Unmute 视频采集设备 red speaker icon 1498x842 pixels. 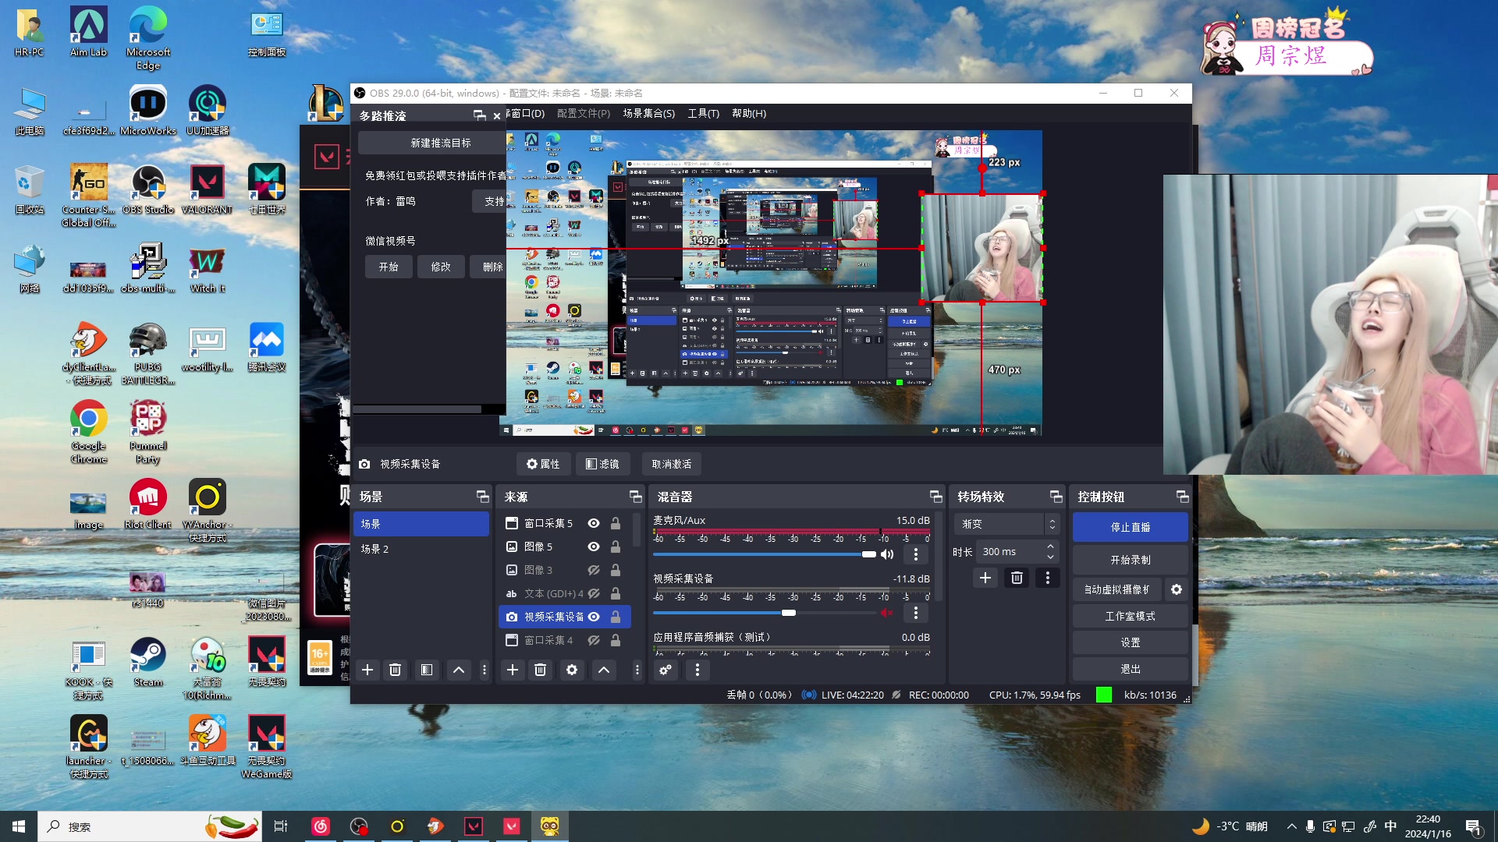(x=887, y=613)
